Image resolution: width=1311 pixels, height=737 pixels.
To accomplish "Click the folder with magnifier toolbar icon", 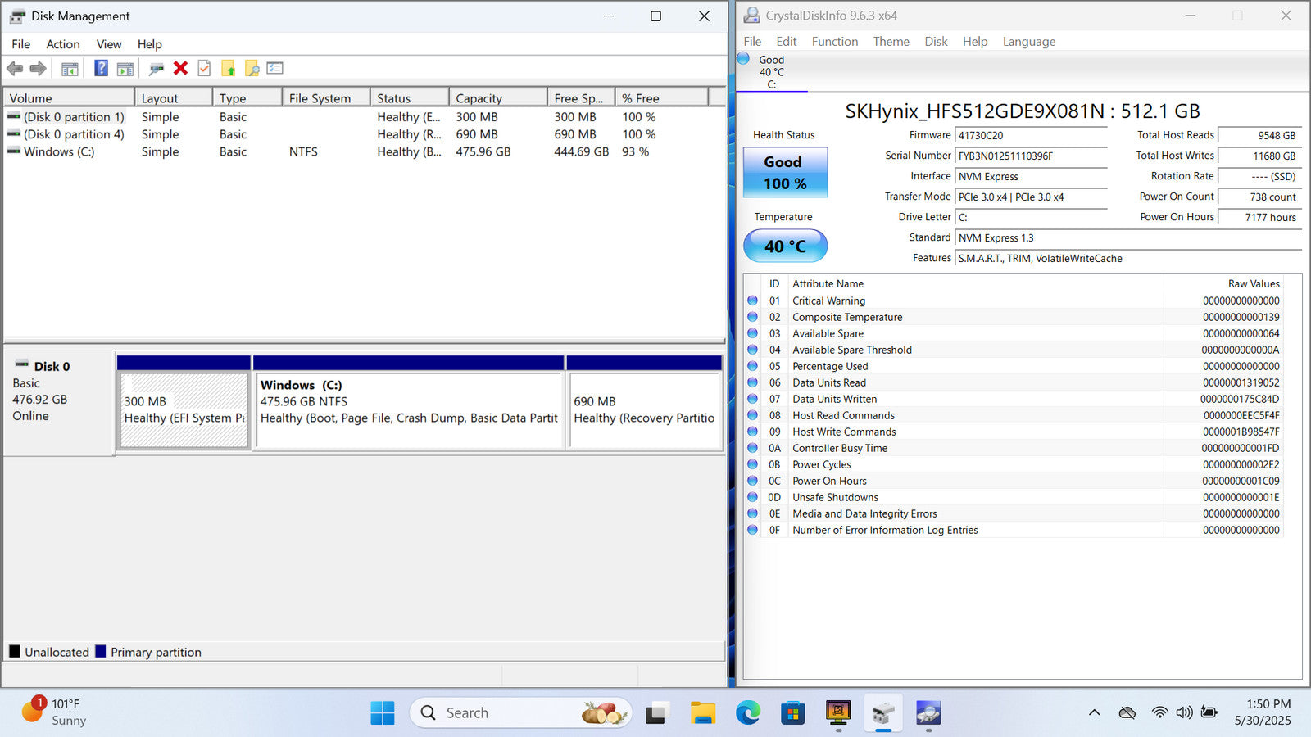I will coord(252,69).
